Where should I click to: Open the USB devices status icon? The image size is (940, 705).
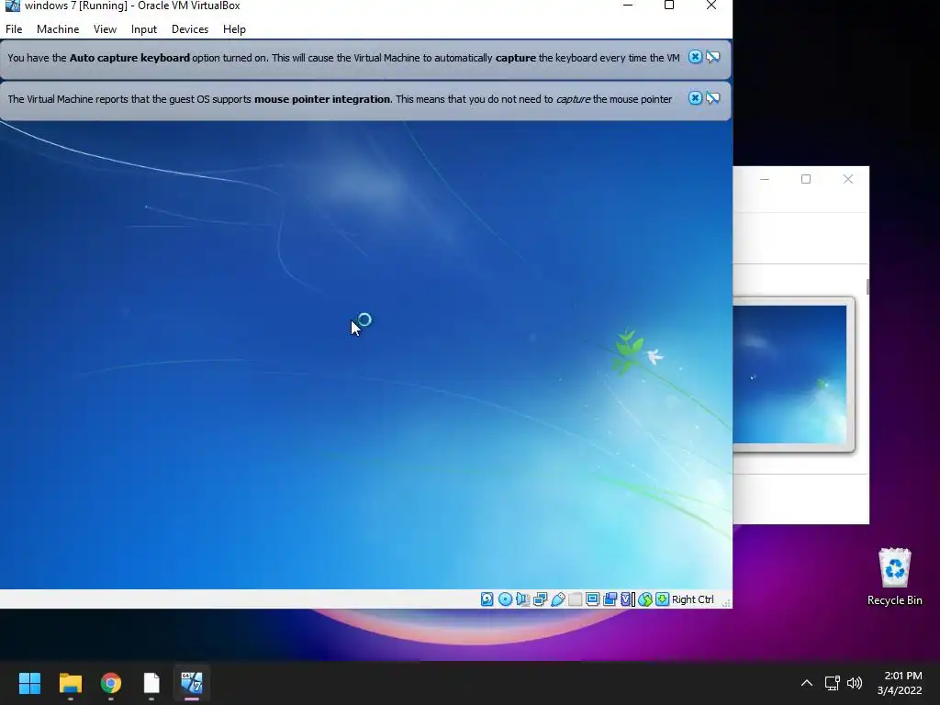tap(557, 599)
